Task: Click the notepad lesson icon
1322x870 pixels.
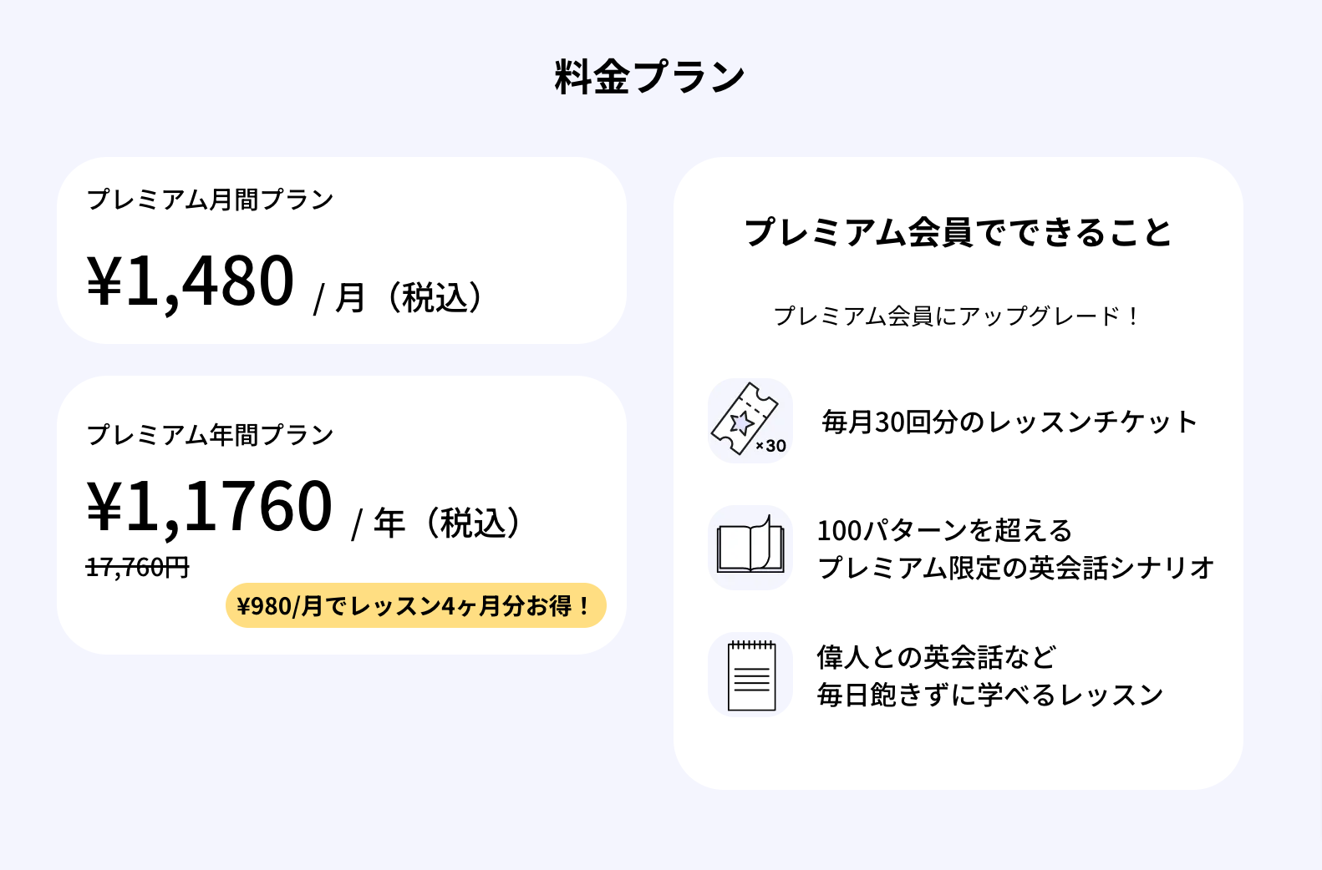Action: 750,675
